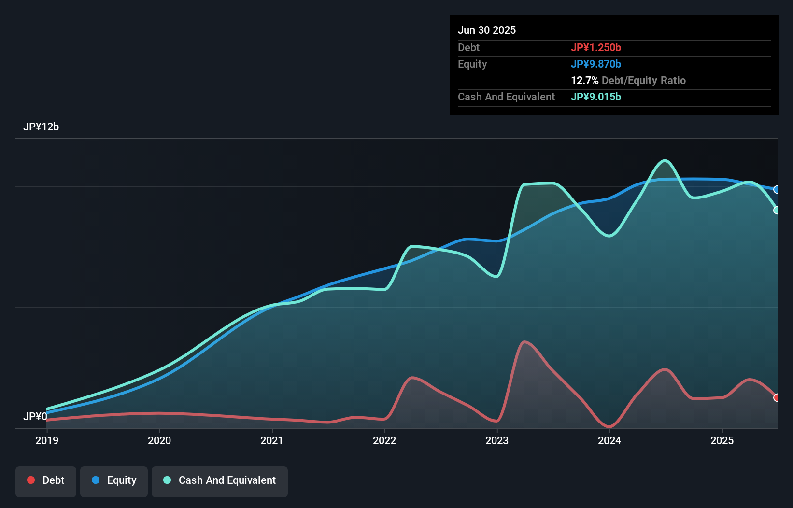Click the 12.7% Debt/Equity Ratio text
This screenshot has height=508, width=793.
pos(628,81)
